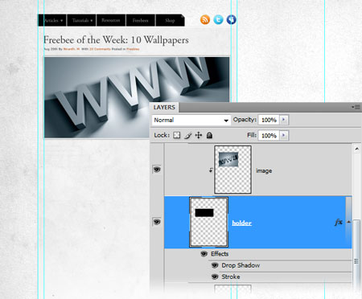The height and width of the screenshot is (299, 362).
Task: Click the fx icon on holder layer
Action: pyautogui.click(x=339, y=222)
